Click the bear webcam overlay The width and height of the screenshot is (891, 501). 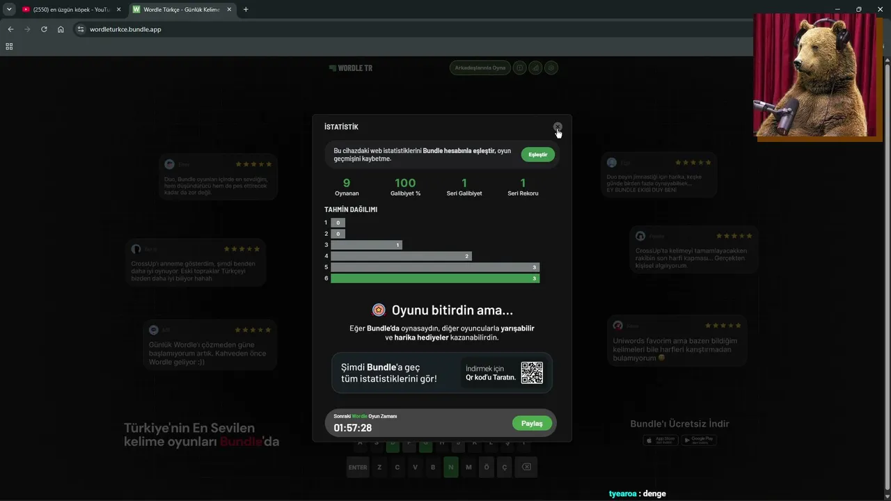pyautogui.click(x=817, y=76)
